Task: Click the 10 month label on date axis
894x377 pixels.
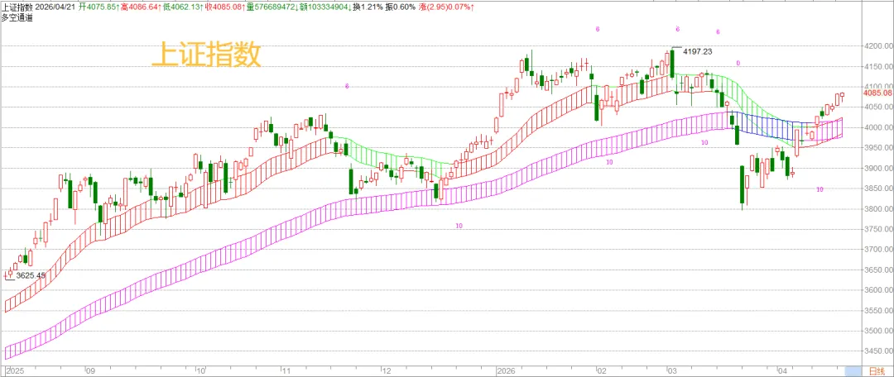Action: coord(200,370)
